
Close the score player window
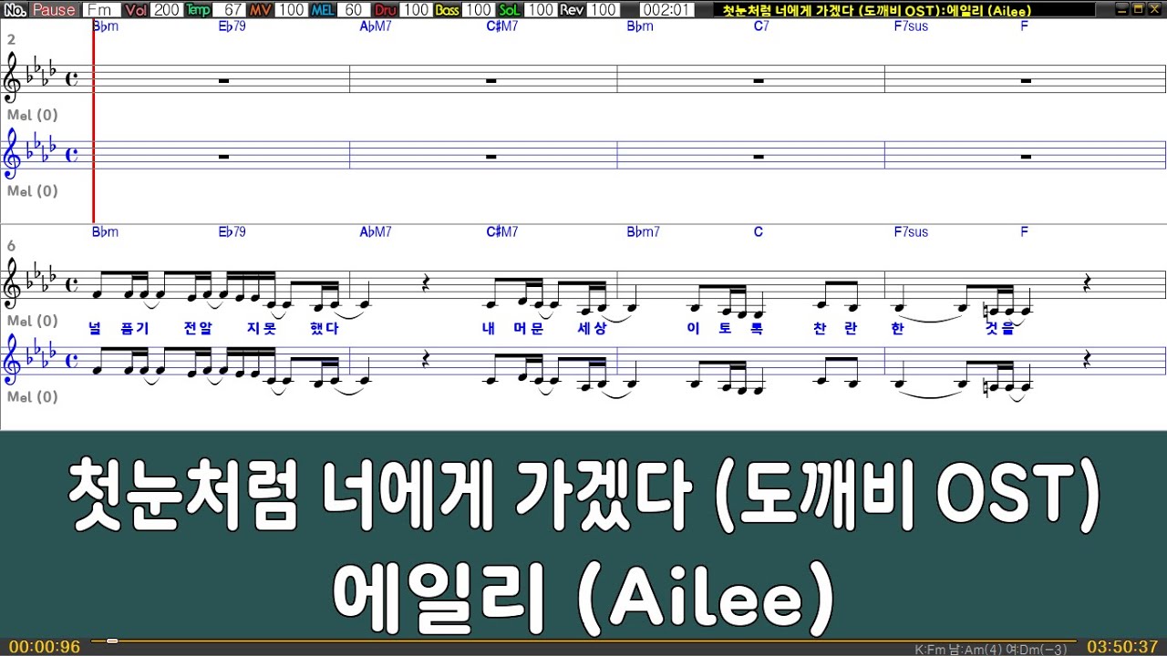1152,9
